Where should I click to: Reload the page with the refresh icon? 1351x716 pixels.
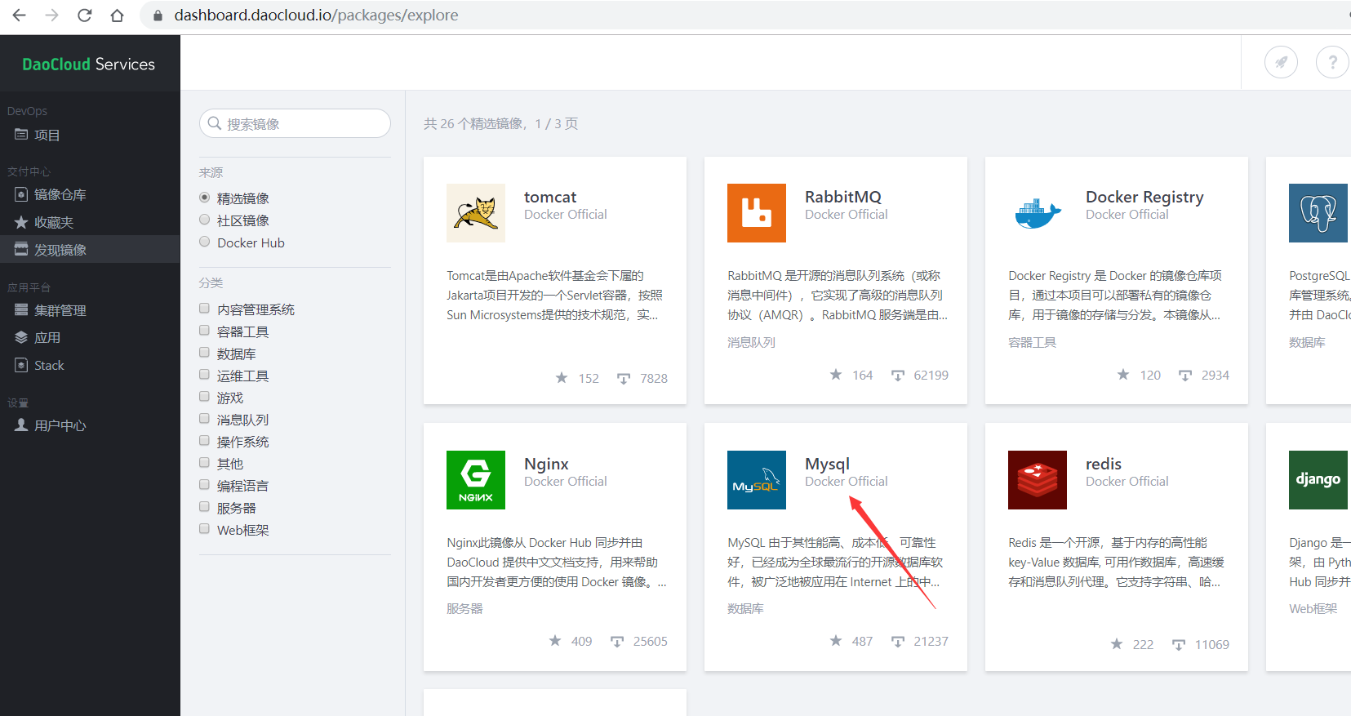click(84, 16)
